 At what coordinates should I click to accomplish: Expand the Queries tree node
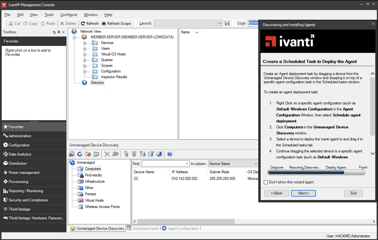pos(85,60)
